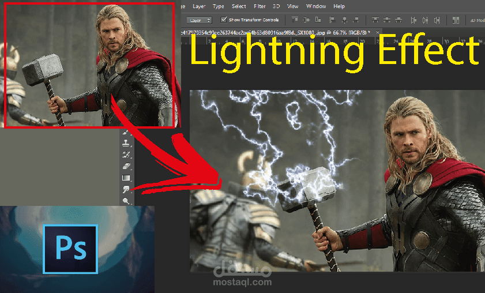Click Align Horizontal Centers icon
The width and height of the screenshot is (485, 293).
344,20
